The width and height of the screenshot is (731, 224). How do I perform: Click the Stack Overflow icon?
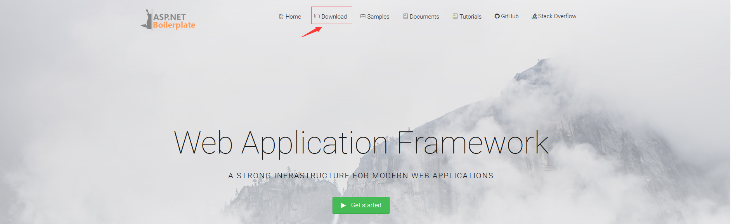tap(534, 16)
